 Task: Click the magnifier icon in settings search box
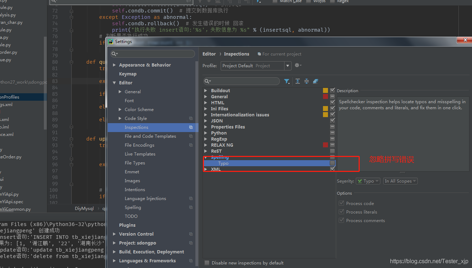[x=114, y=54]
